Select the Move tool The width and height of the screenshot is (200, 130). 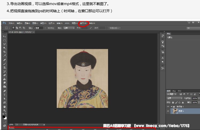click(x=5, y=36)
